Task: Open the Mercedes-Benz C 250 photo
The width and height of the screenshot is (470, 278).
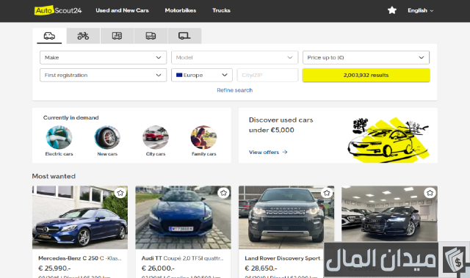Action: 80,218
